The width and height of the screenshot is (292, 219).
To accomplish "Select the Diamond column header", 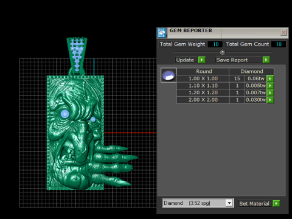I will 252,71.
